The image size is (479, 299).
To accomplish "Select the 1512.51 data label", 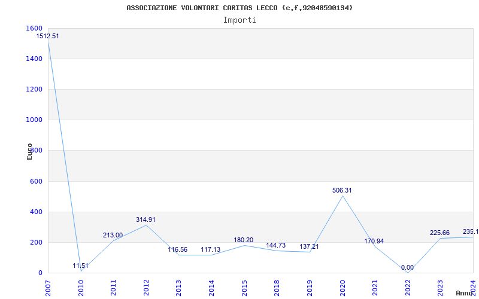I will pyautogui.click(x=48, y=36).
